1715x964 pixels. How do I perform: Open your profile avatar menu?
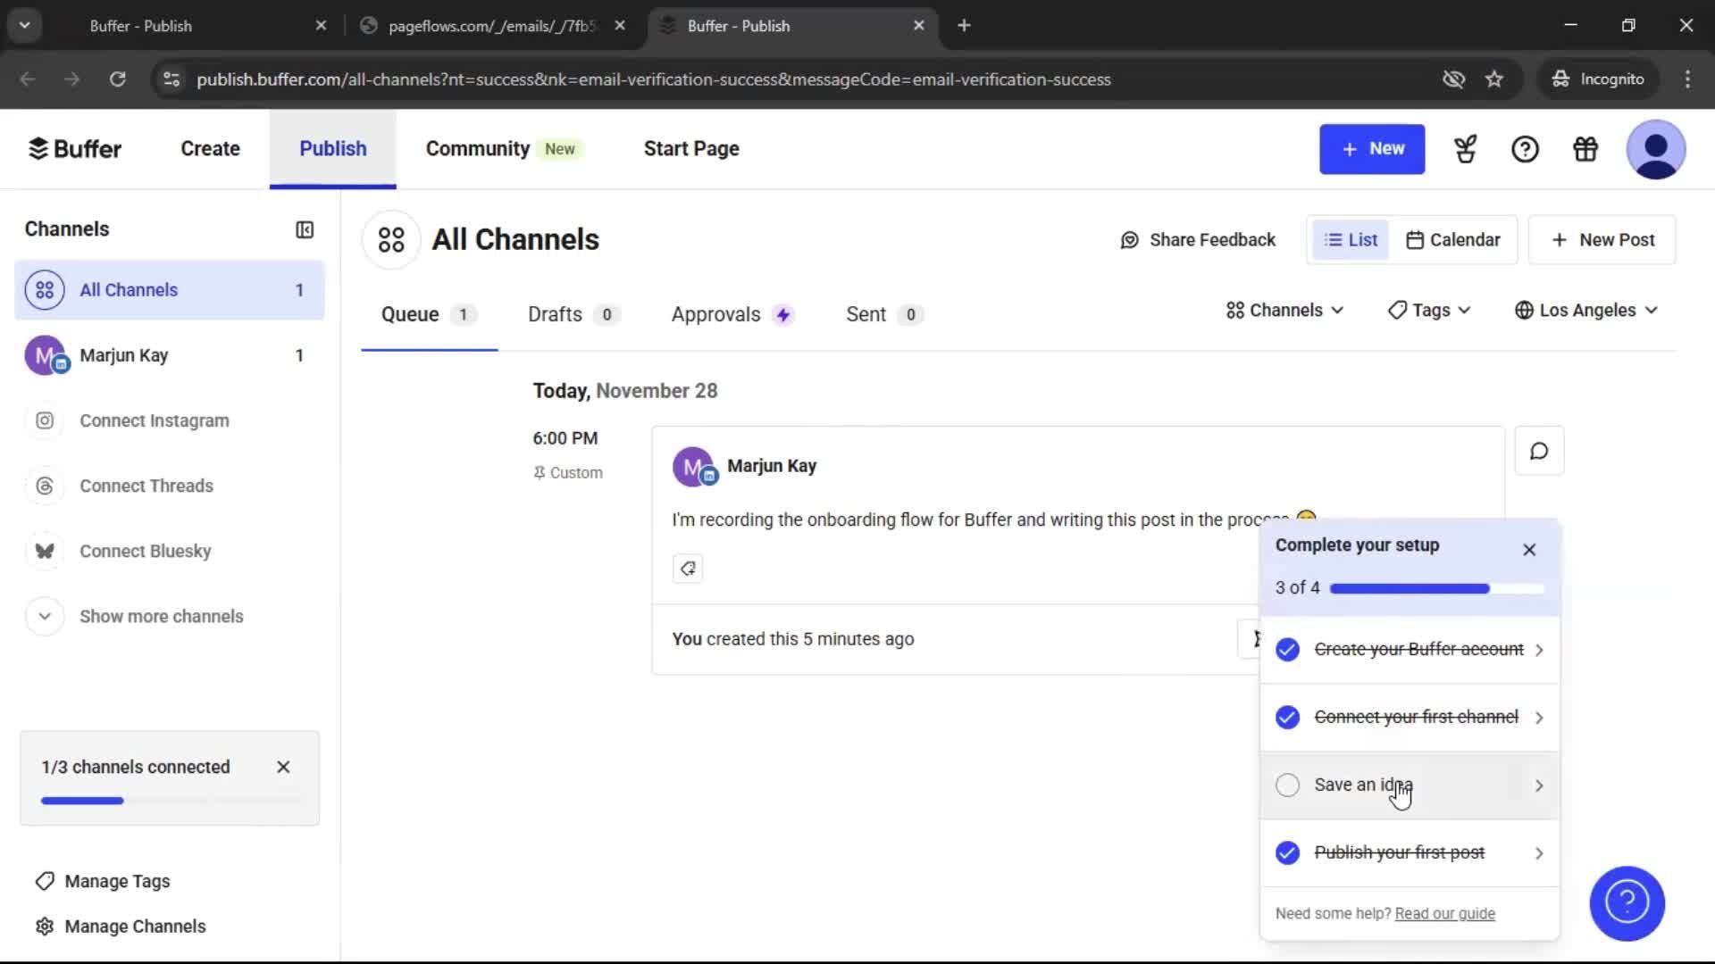[x=1655, y=149]
